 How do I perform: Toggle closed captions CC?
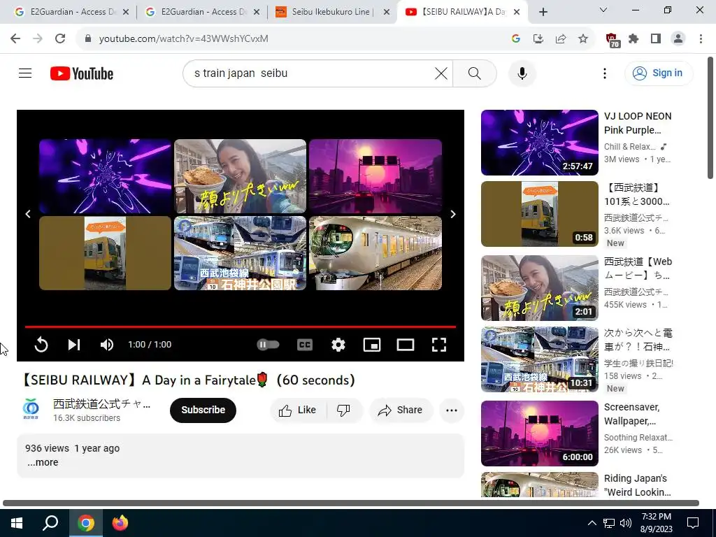click(305, 345)
